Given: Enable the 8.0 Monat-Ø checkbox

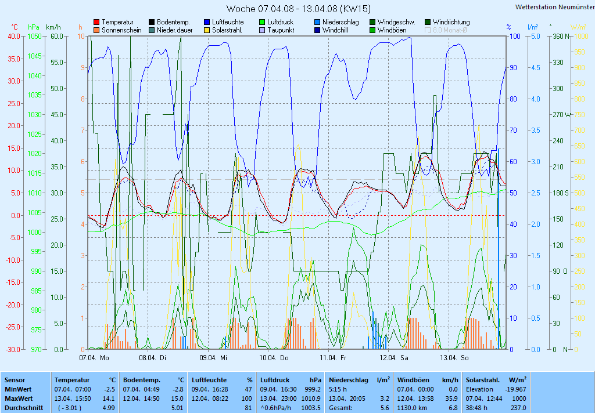Looking at the screenshot, I should pyautogui.click(x=428, y=30).
